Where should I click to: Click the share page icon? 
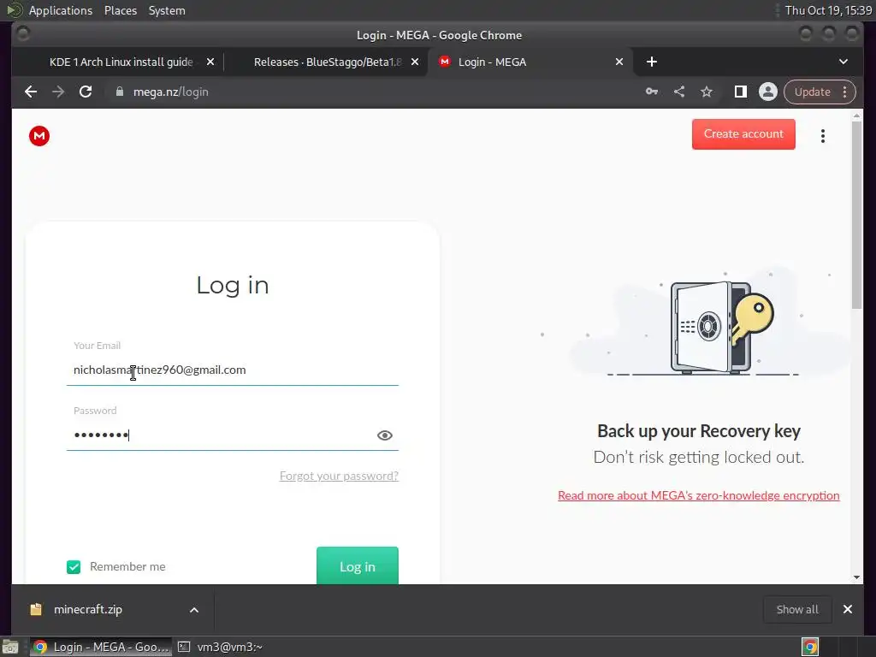pos(678,92)
